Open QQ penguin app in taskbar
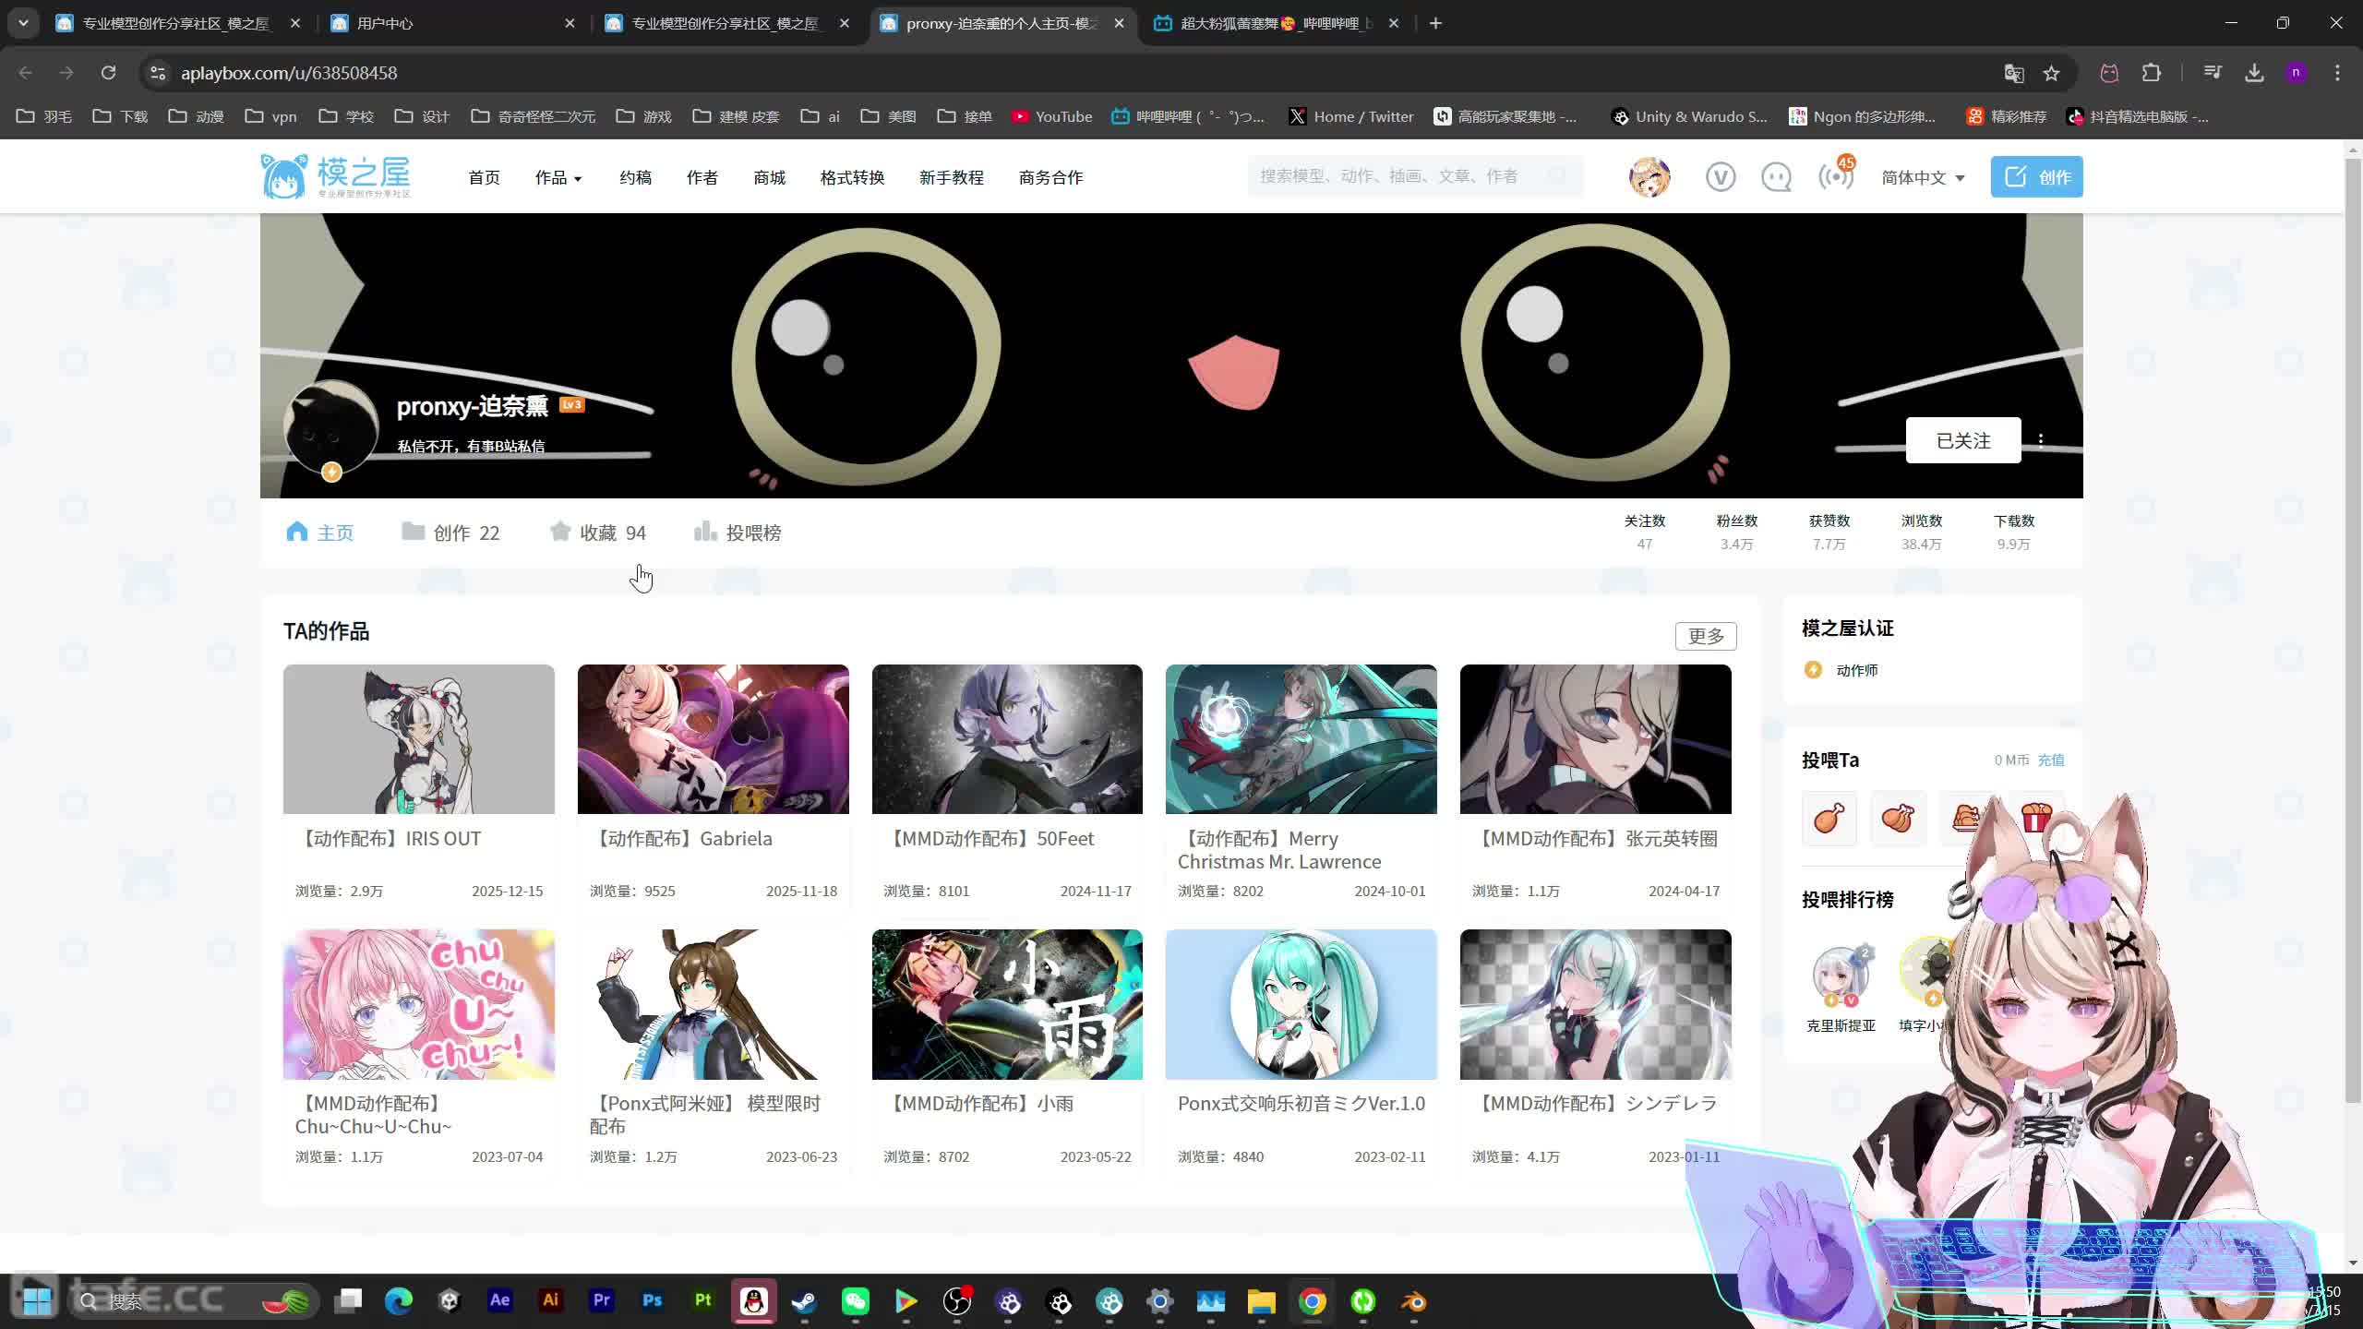This screenshot has width=2363, height=1329. [754, 1301]
